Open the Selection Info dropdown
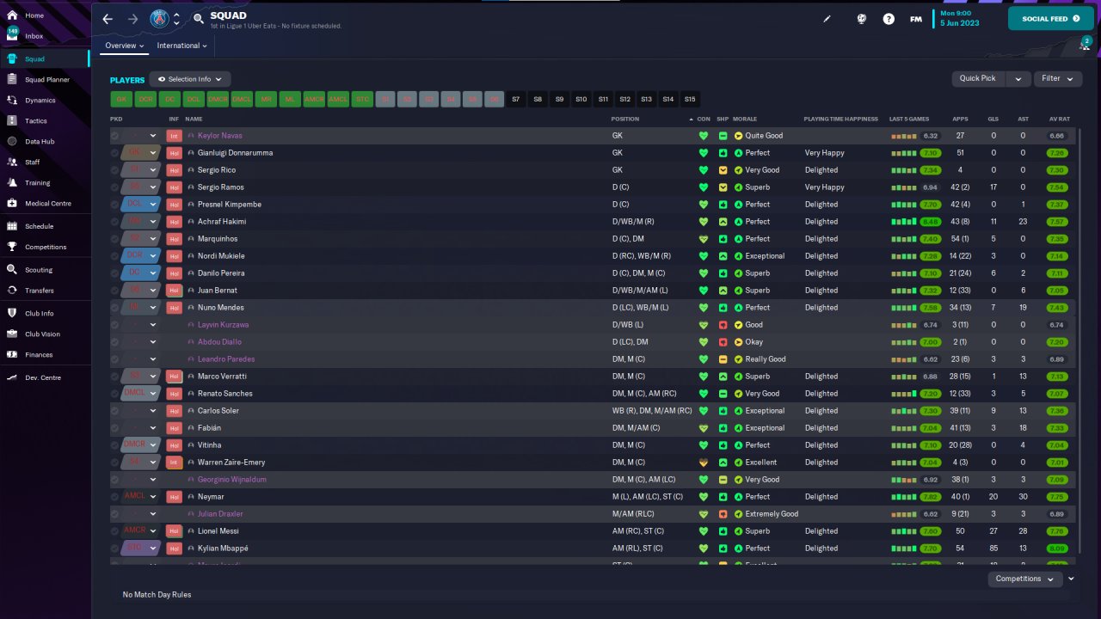This screenshot has width=1101, height=619. [190, 79]
